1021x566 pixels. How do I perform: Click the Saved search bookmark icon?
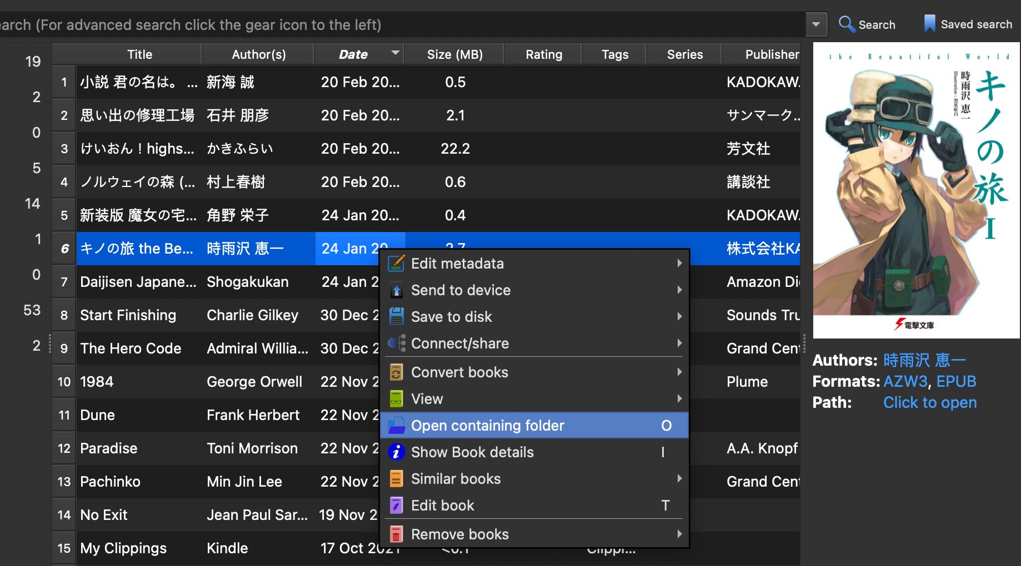click(929, 24)
